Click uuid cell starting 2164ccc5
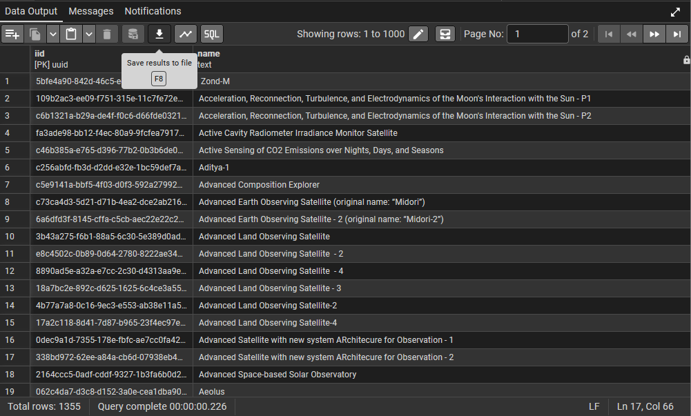The width and height of the screenshot is (691, 416). click(112, 374)
